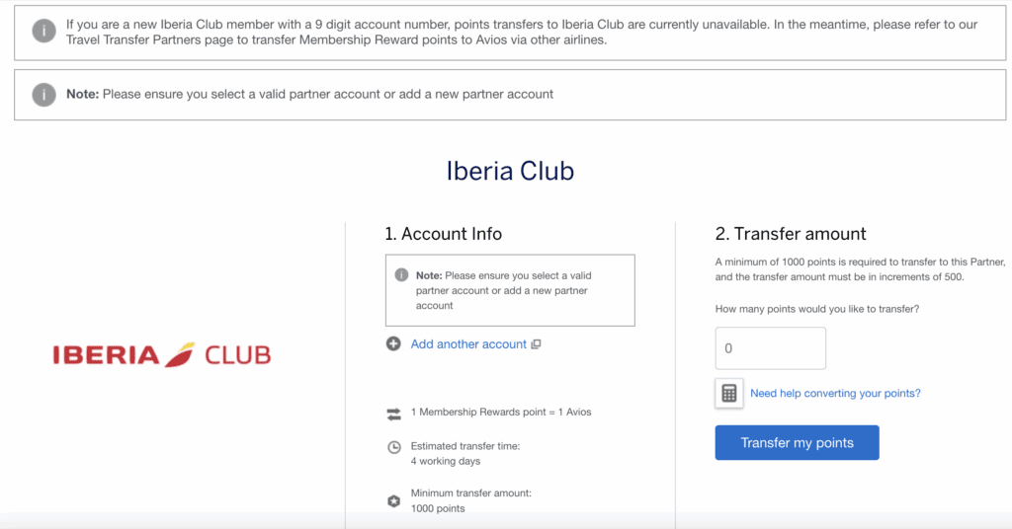Click the info icon in the full-width Note banner
The height and width of the screenshot is (529, 1012).
pyautogui.click(x=43, y=94)
